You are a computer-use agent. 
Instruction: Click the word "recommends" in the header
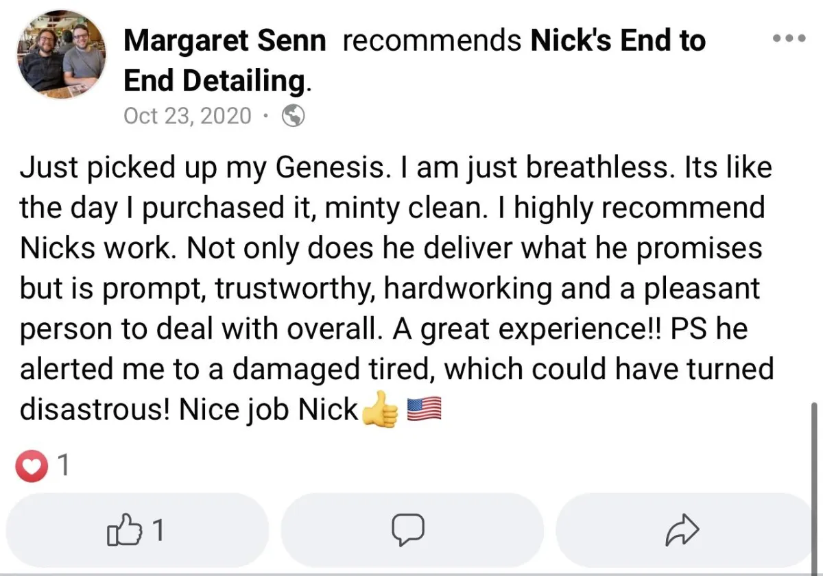click(x=431, y=41)
